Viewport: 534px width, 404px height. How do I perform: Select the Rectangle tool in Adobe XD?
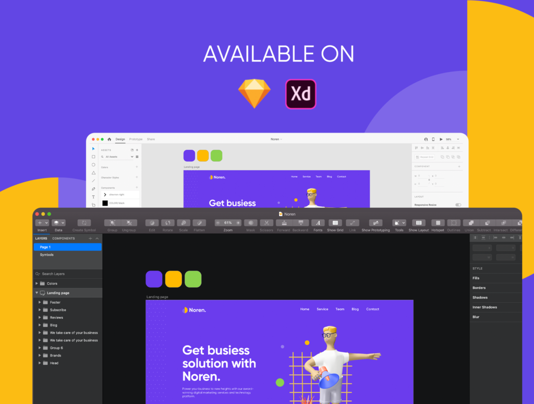93,157
